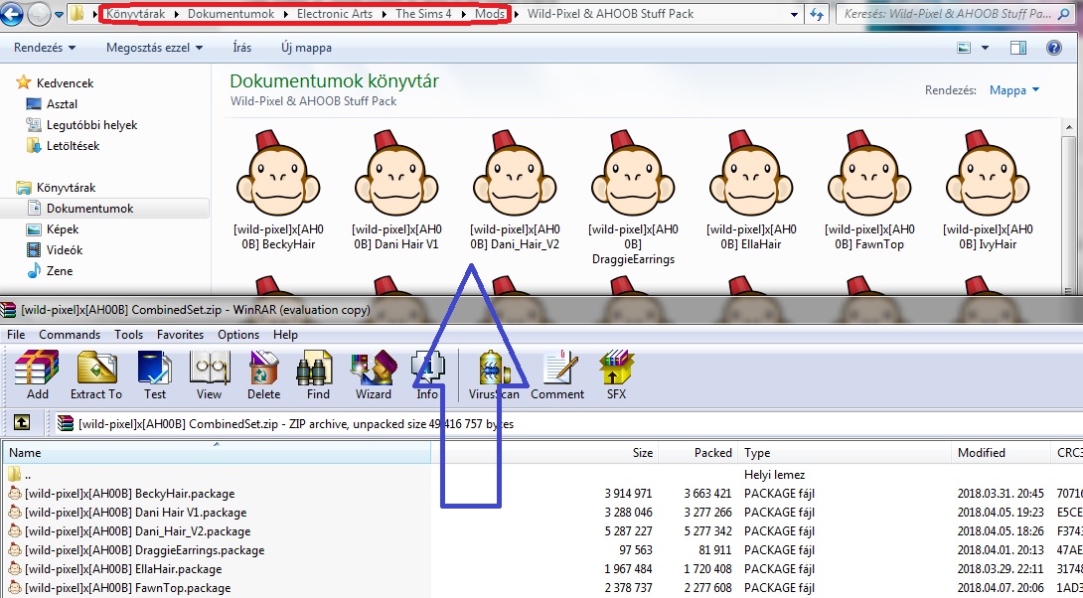Click the WinRAR Add toolbar icon
Viewport: 1083px width, 598px height.
pyautogui.click(x=38, y=374)
